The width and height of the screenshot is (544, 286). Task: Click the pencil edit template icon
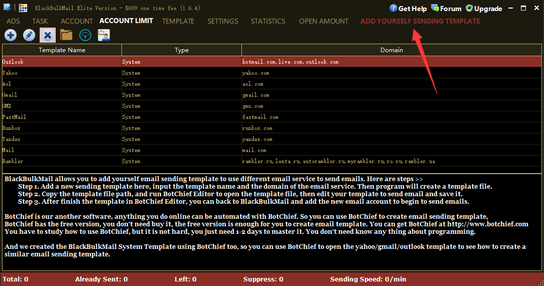29,35
